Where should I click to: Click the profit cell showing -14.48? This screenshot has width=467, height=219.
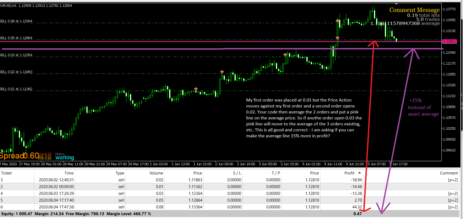[x=356, y=187]
